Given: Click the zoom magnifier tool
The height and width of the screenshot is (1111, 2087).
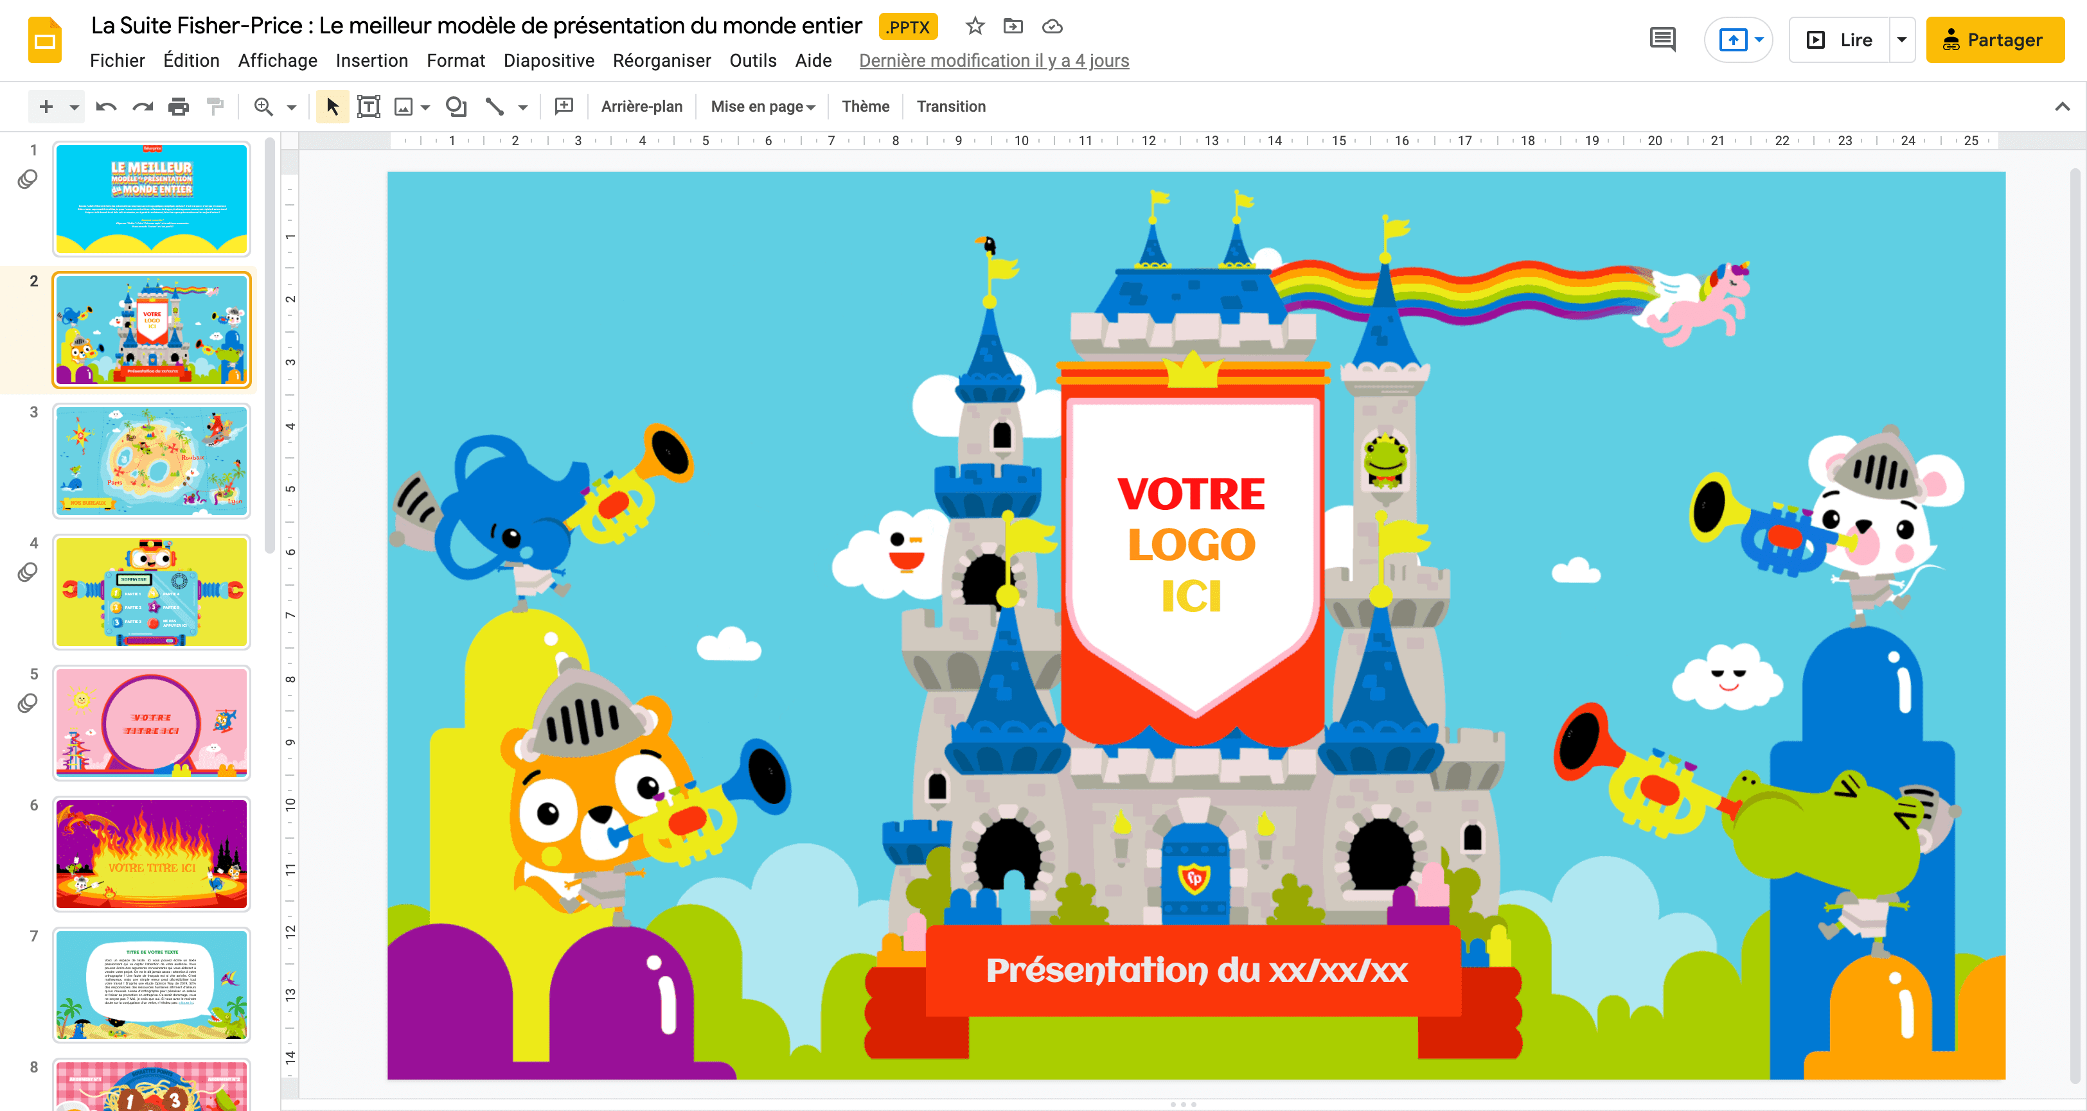Looking at the screenshot, I should 263,107.
